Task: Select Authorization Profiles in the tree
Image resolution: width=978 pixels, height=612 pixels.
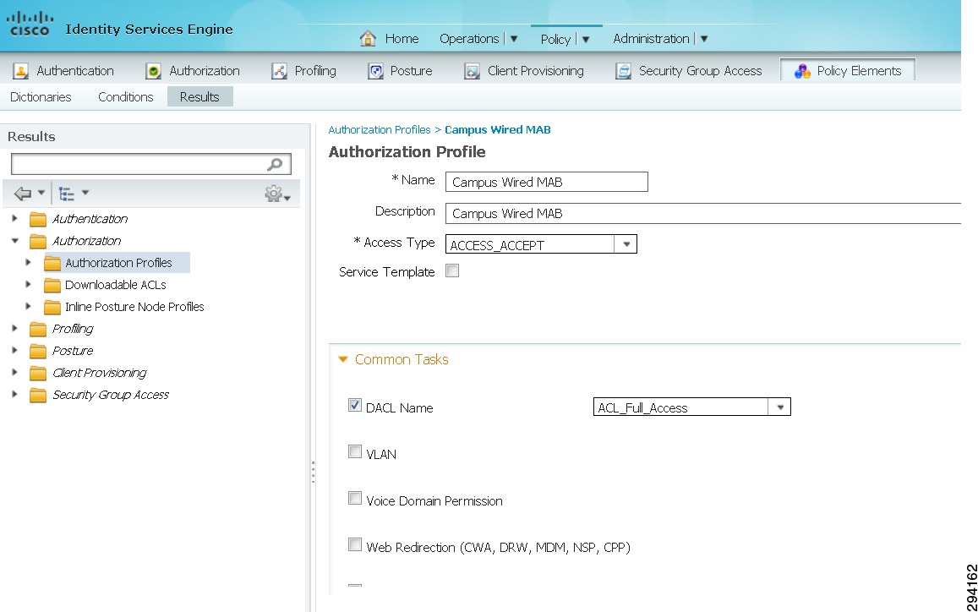Action: pyautogui.click(x=118, y=263)
